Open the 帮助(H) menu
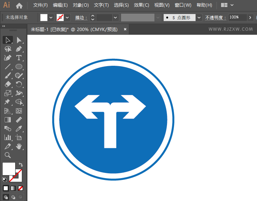Viewport: 257px width, 201px height. coord(204,5)
